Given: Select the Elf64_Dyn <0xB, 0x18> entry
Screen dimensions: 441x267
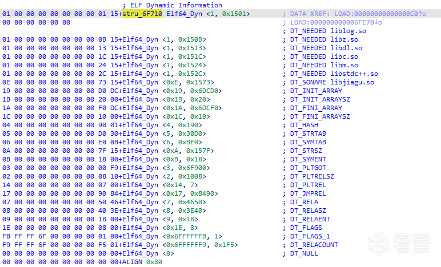Looking at the screenshot, I should (165, 160).
